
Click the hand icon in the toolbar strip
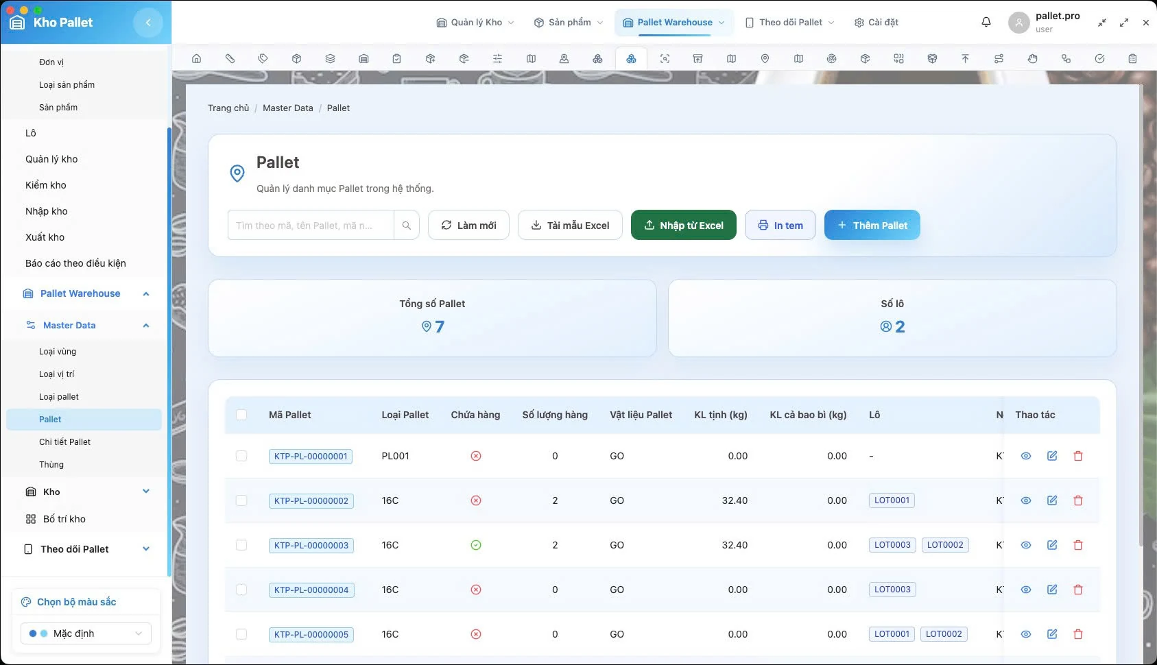[x=1032, y=59]
